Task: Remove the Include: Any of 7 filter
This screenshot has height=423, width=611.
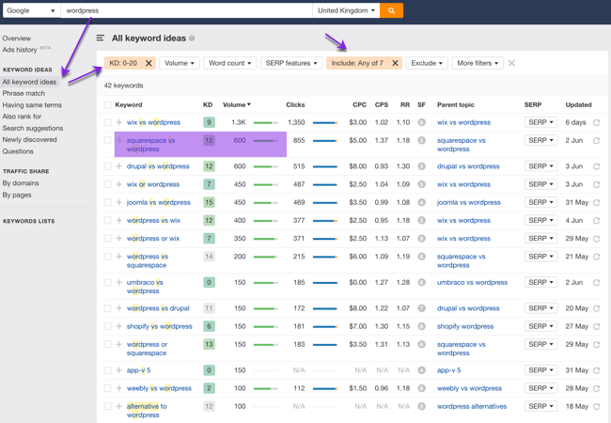Action: coord(395,63)
